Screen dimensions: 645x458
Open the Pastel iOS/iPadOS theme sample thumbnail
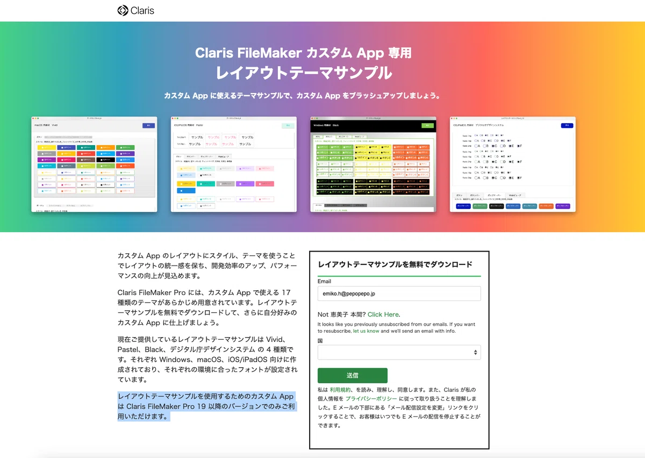click(x=234, y=164)
